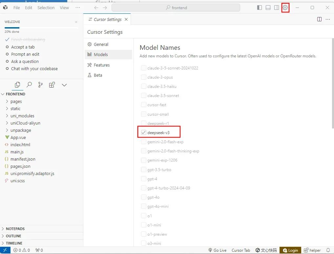Uncheck the deepseek-v3 model checkbox

point(144,132)
